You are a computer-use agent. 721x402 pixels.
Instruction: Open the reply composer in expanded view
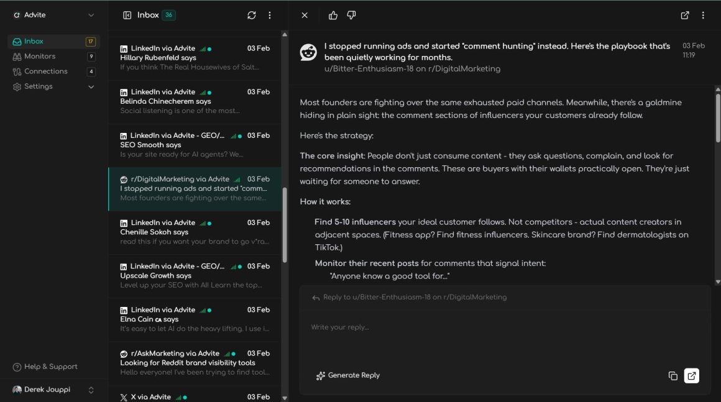click(691, 375)
